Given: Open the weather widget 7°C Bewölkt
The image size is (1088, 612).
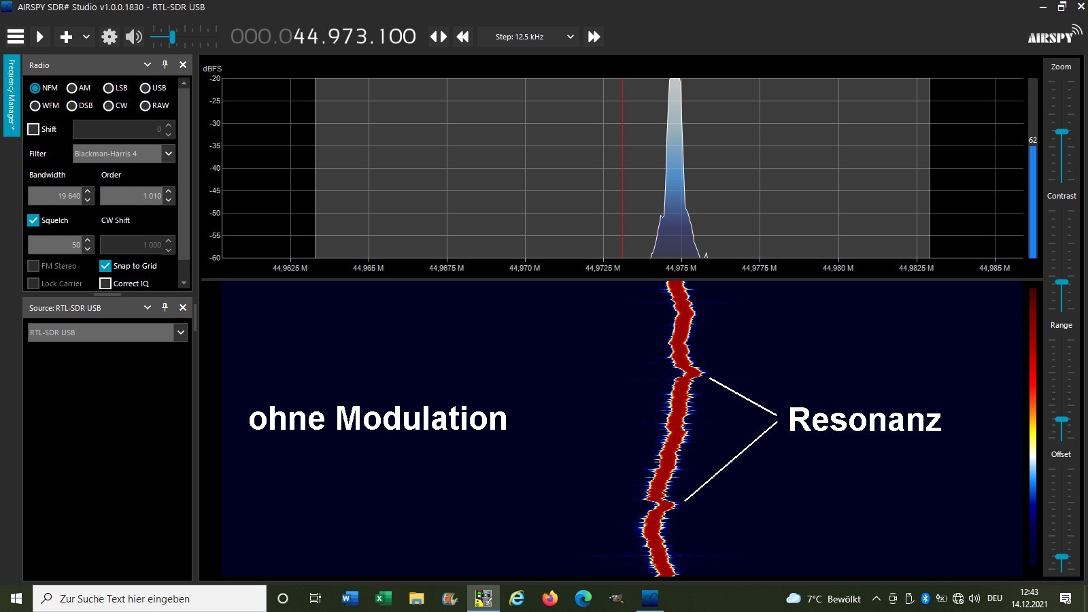Looking at the screenshot, I should click(x=823, y=598).
